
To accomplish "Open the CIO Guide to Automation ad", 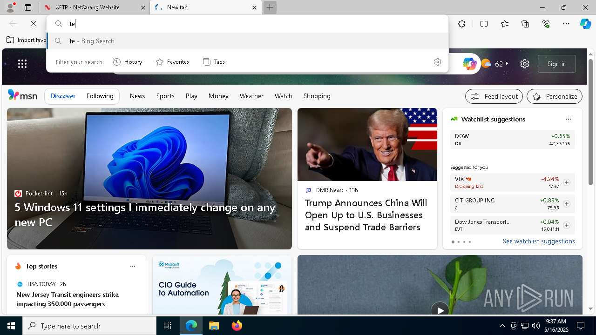I will coord(222,285).
